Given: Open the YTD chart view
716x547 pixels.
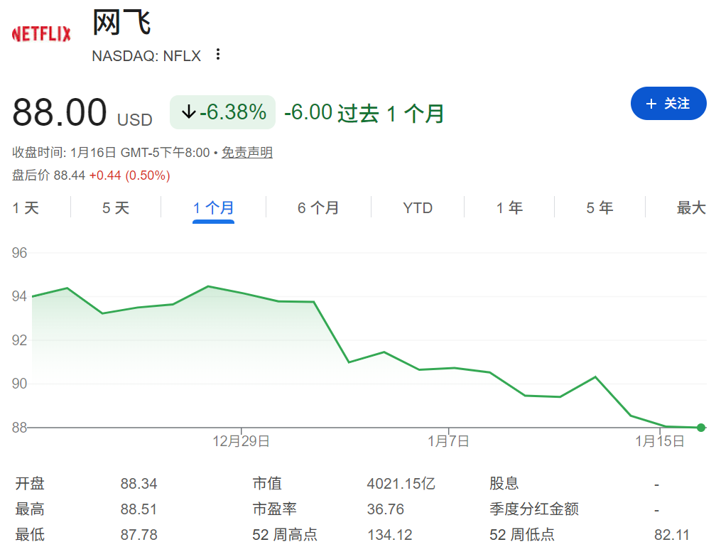Looking at the screenshot, I should click(x=417, y=207).
